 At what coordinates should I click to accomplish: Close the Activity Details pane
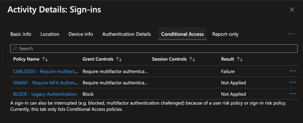(x=292, y=10)
